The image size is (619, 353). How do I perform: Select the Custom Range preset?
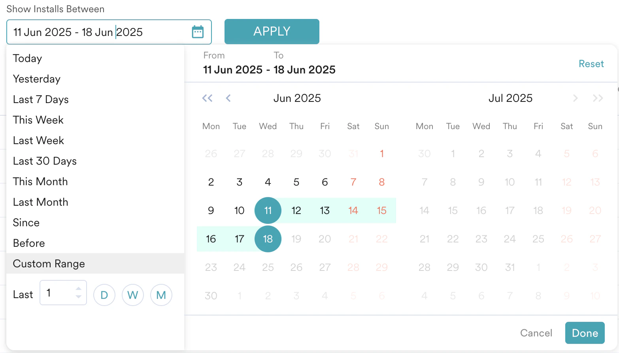[49, 263]
